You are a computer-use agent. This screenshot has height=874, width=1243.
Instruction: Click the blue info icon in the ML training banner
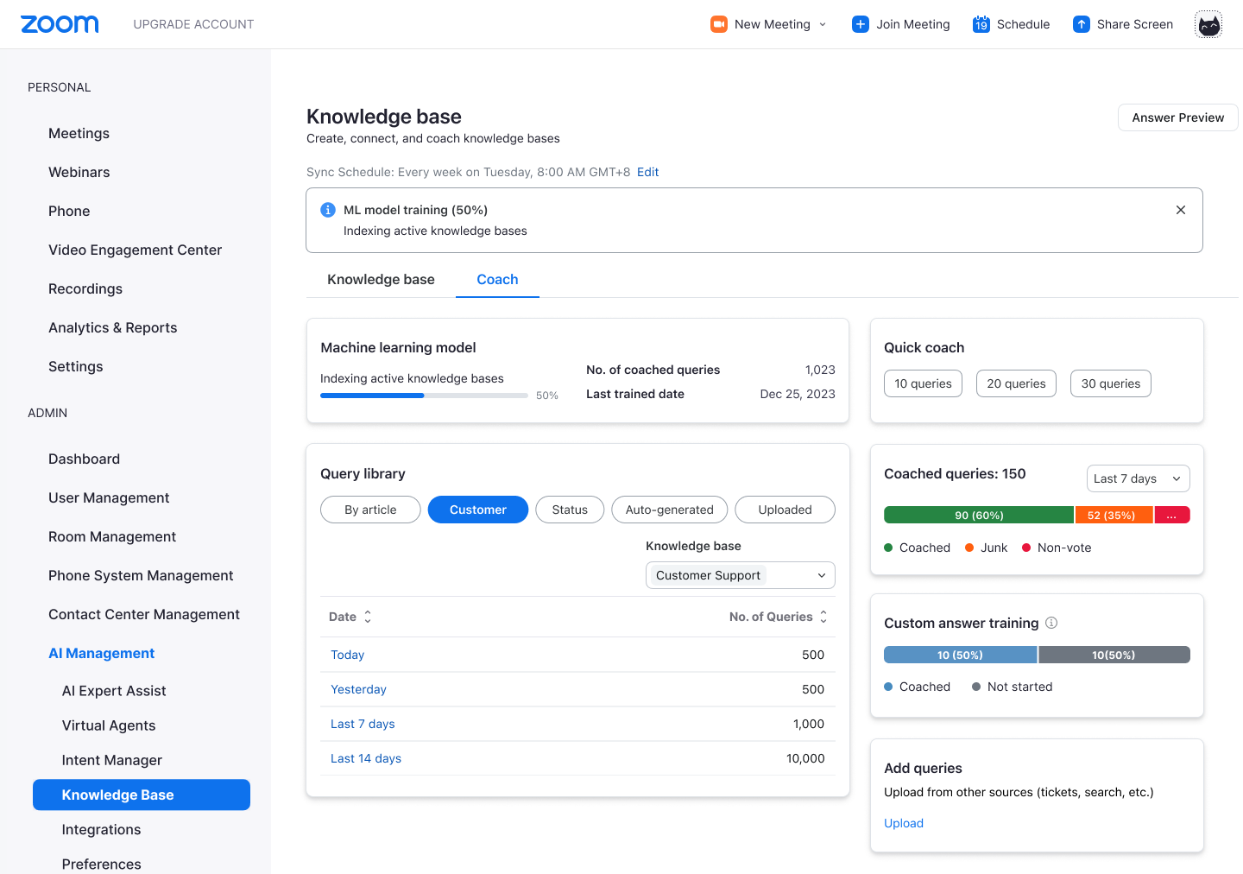click(x=328, y=210)
